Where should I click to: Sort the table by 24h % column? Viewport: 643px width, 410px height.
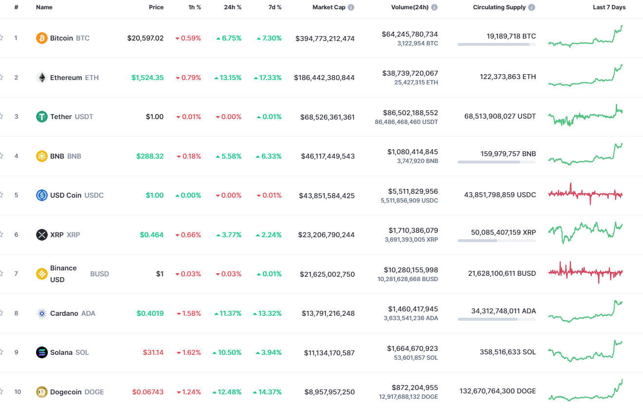click(233, 7)
